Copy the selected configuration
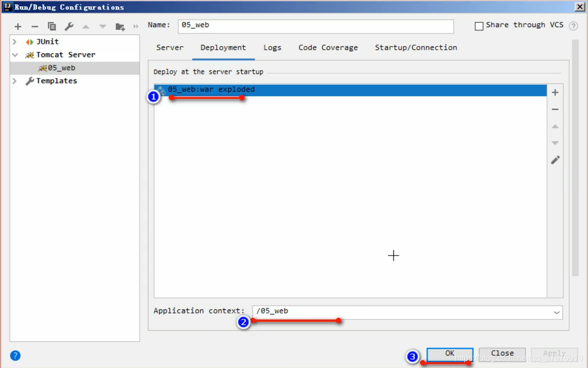 coord(52,27)
